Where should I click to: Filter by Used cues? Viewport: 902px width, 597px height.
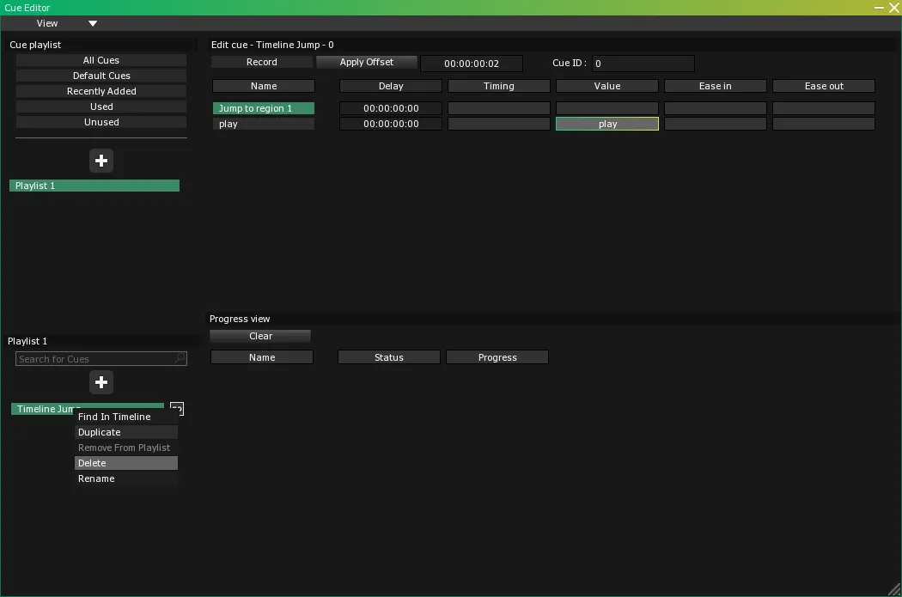point(101,107)
